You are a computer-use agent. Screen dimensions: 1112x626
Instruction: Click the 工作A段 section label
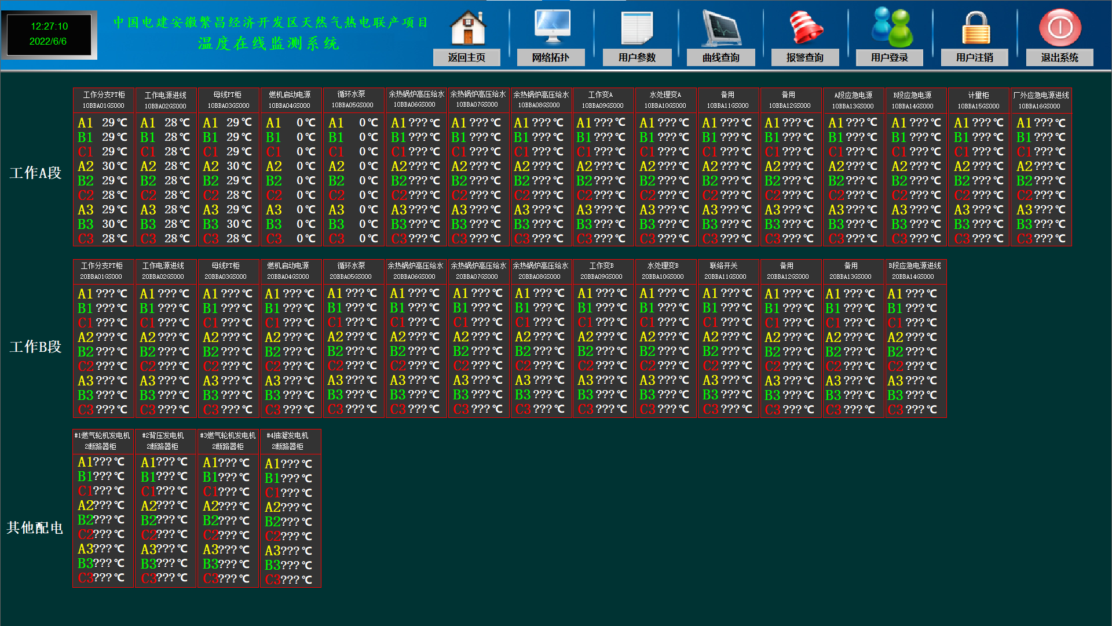point(35,173)
